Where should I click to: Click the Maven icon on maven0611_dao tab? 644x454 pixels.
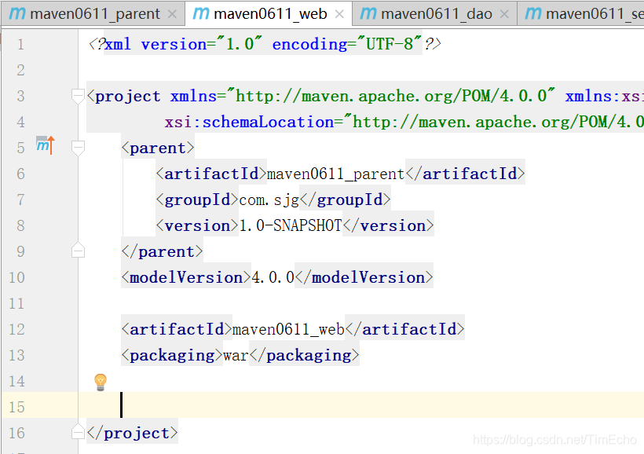(x=368, y=13)
